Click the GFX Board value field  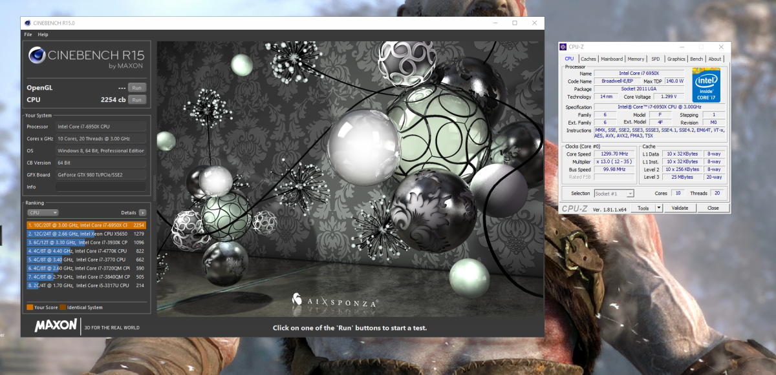pos(101,175)
